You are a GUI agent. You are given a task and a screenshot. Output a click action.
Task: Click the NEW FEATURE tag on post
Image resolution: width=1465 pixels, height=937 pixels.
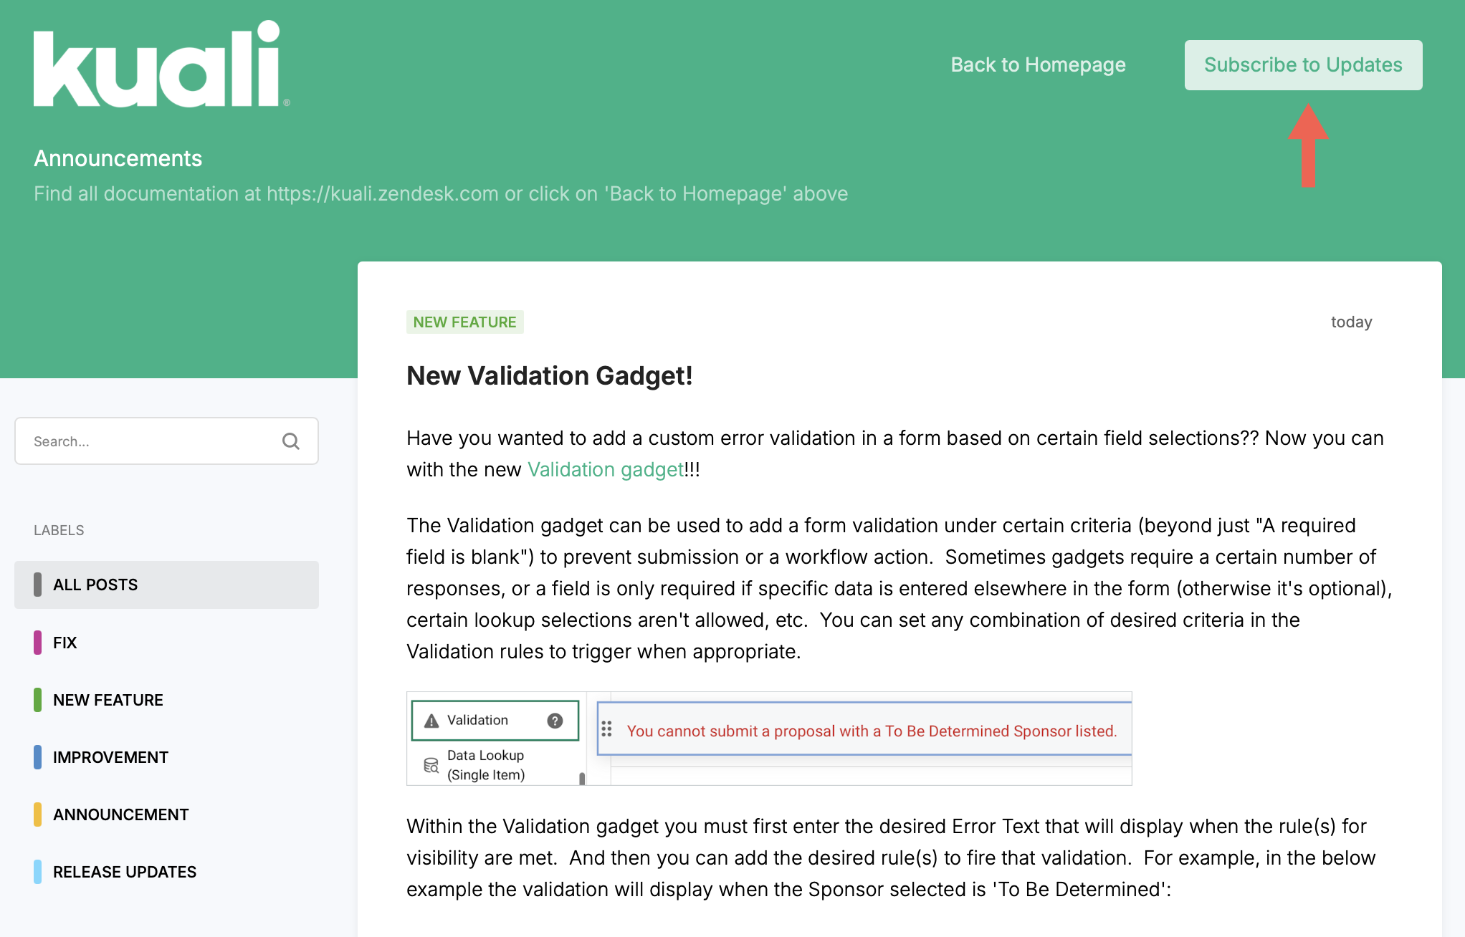[464, 322]
